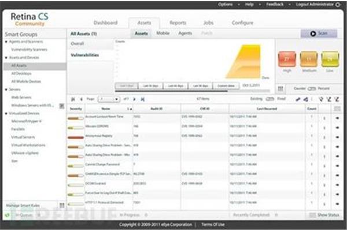Open details arrow for DCOM Enabled row

tap(337, 185)
